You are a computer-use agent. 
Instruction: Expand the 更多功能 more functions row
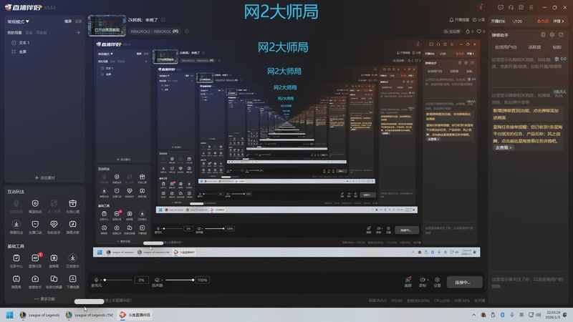(x=44, y=298)
